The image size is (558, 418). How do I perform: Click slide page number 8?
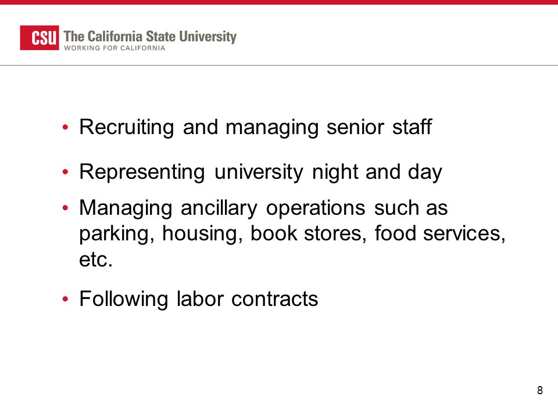point(540,390)
